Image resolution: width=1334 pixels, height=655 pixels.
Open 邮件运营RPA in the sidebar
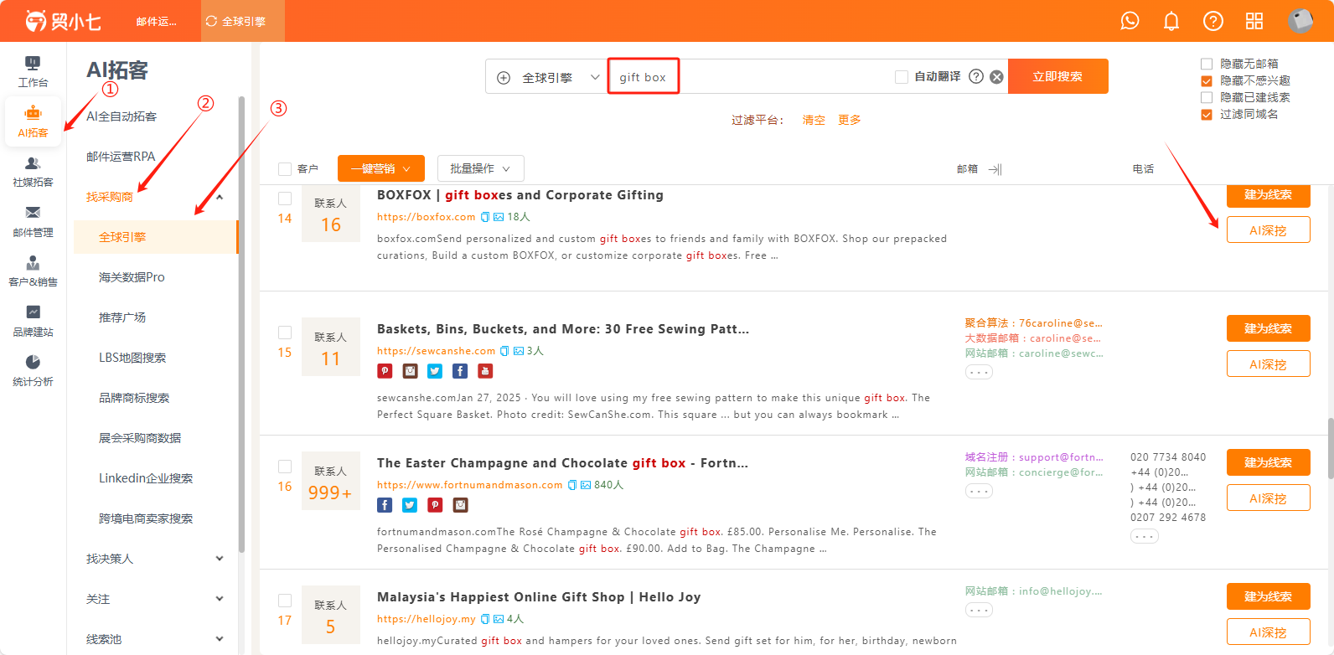click(x=121, y=157)
